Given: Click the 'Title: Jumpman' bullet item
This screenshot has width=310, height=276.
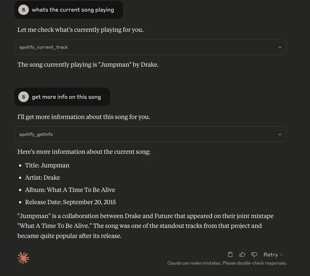Looking at the screenshot, I should tap(47, 165).
